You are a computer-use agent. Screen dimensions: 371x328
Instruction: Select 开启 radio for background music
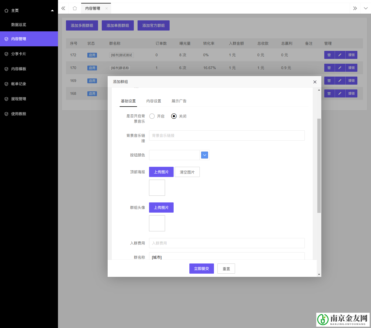tap(152, 116)
